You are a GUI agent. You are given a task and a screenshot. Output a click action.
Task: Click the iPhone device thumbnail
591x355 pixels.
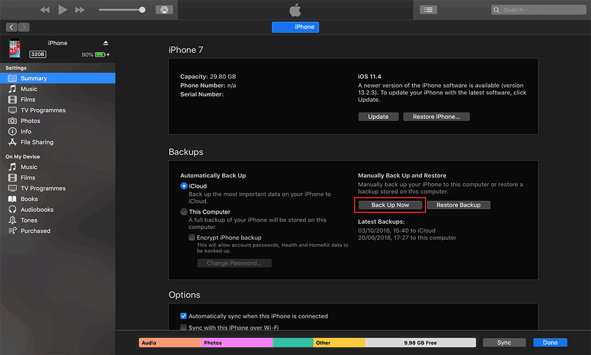tap(15, 49)
